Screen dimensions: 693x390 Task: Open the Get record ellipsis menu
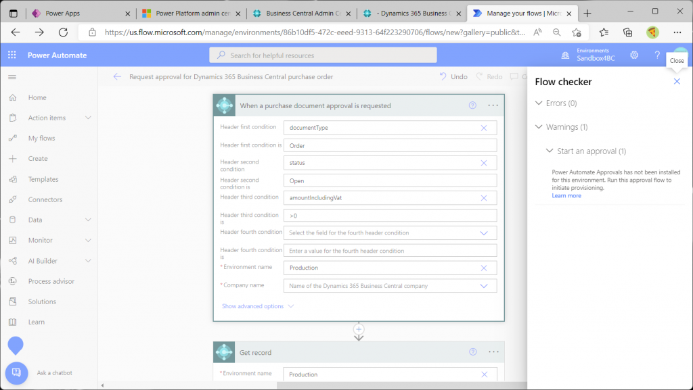tap(493, 351)
